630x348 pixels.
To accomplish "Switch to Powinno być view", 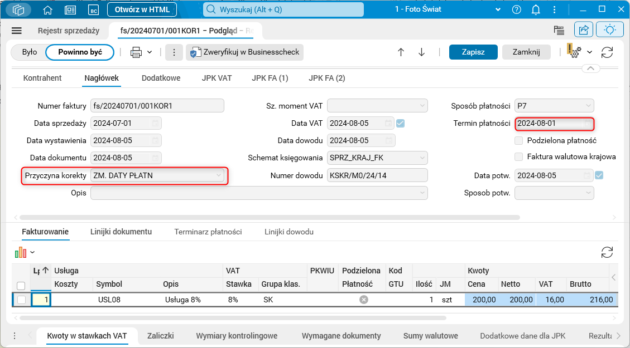I will 80,52.
